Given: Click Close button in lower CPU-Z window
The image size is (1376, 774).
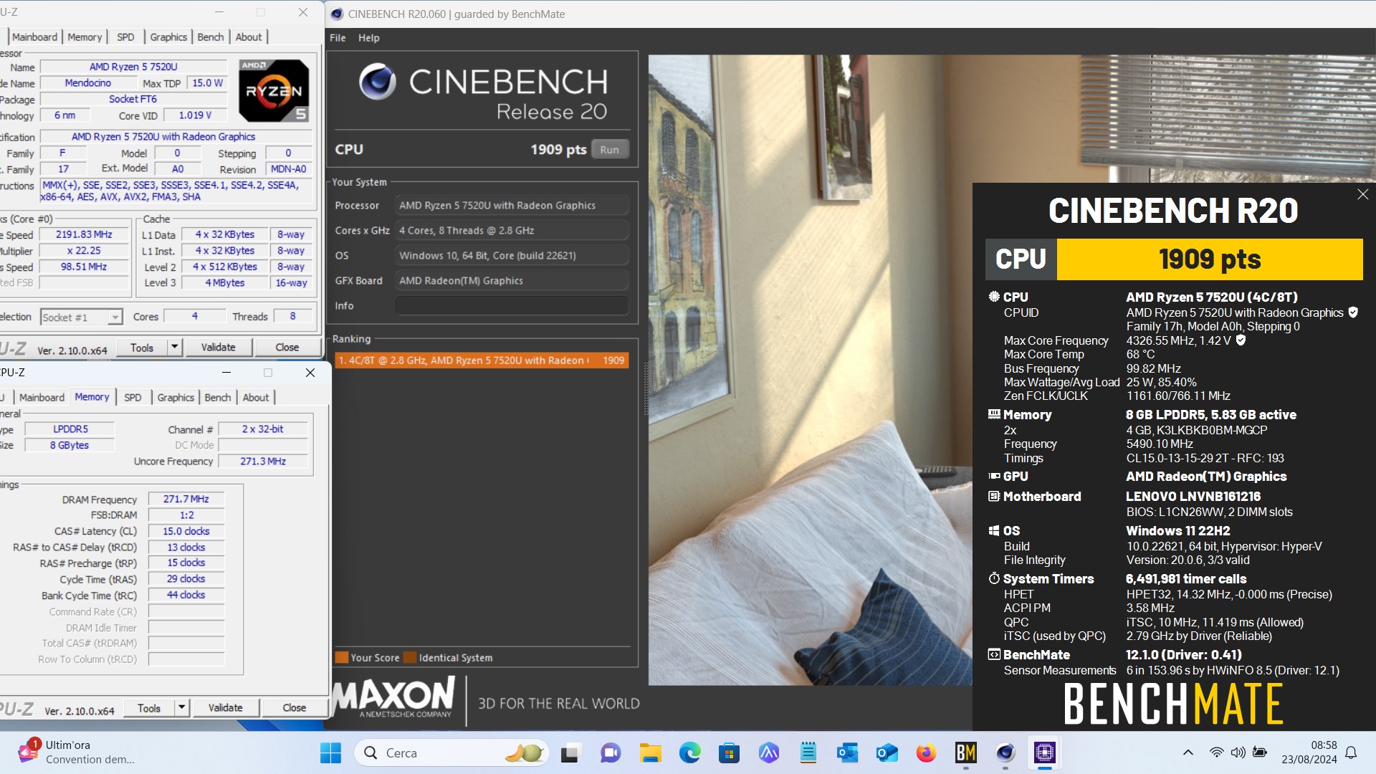Looking at the screenshot, I should 295,707.
